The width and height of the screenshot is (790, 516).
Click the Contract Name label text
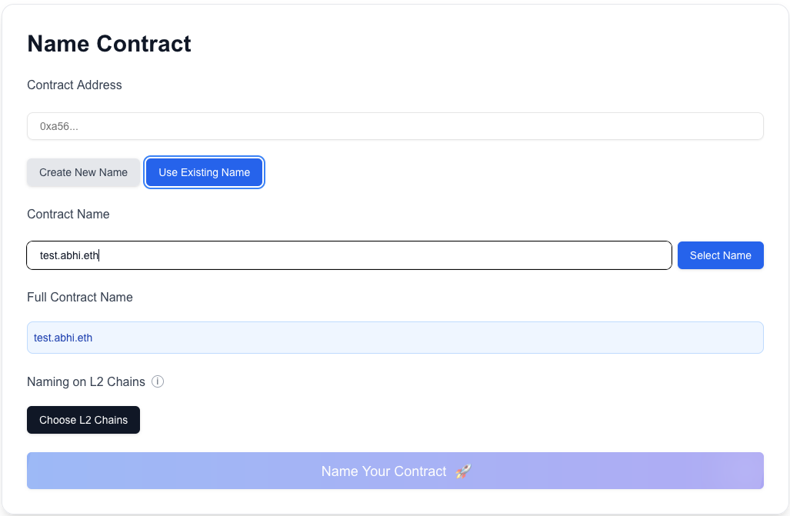click(68, 214)
